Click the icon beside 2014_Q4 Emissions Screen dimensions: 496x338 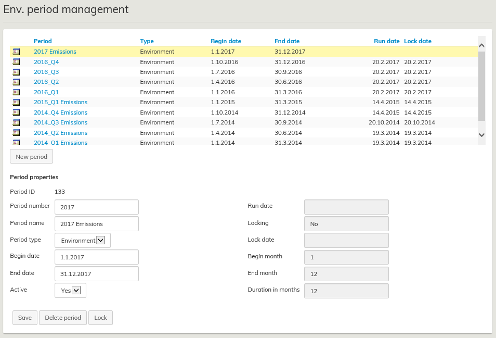click(x=16, y=112)
